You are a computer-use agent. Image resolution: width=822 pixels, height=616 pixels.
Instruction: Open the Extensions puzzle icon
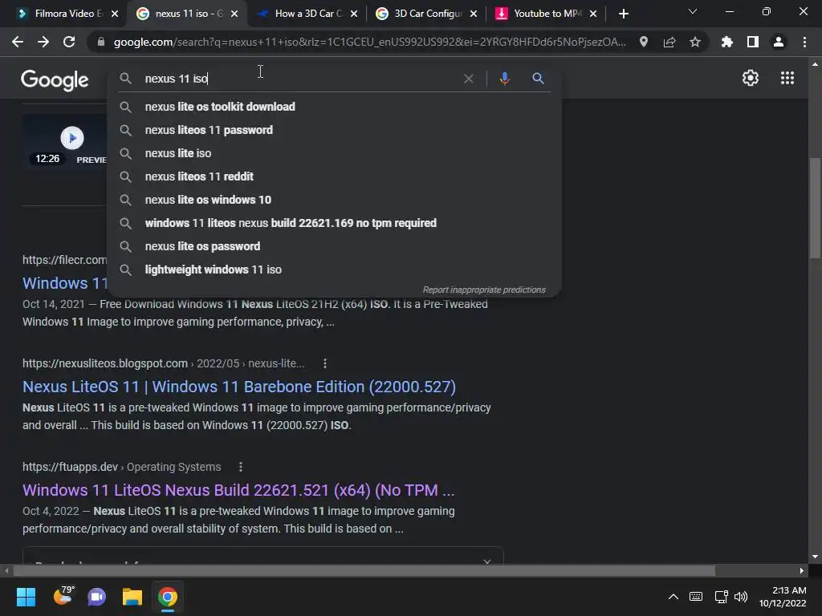[727, 42]
